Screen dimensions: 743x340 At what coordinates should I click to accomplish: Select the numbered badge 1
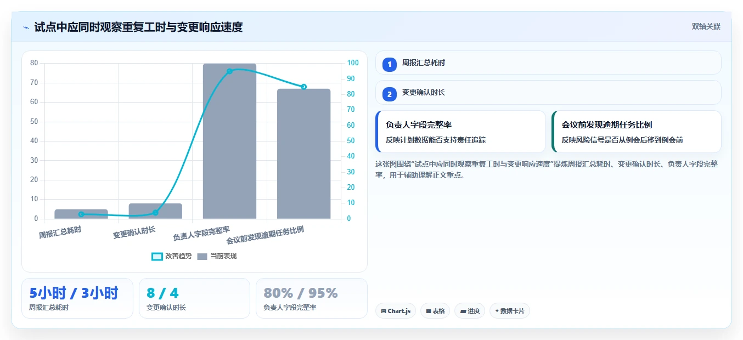(x=390, y=64)
